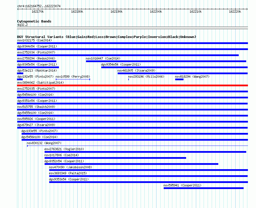Click the nsv470090 (Jakobsson2008) label

[70, 167]
